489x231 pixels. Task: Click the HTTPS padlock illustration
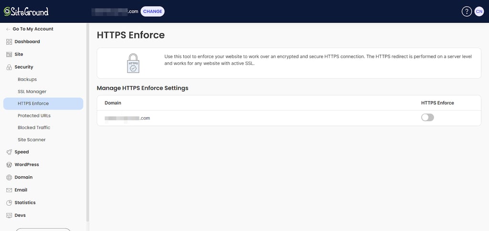[133, 63]
